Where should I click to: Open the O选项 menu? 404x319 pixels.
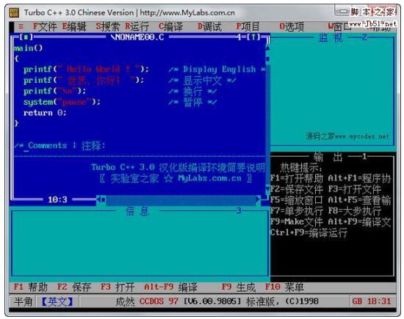click(292, 26)
